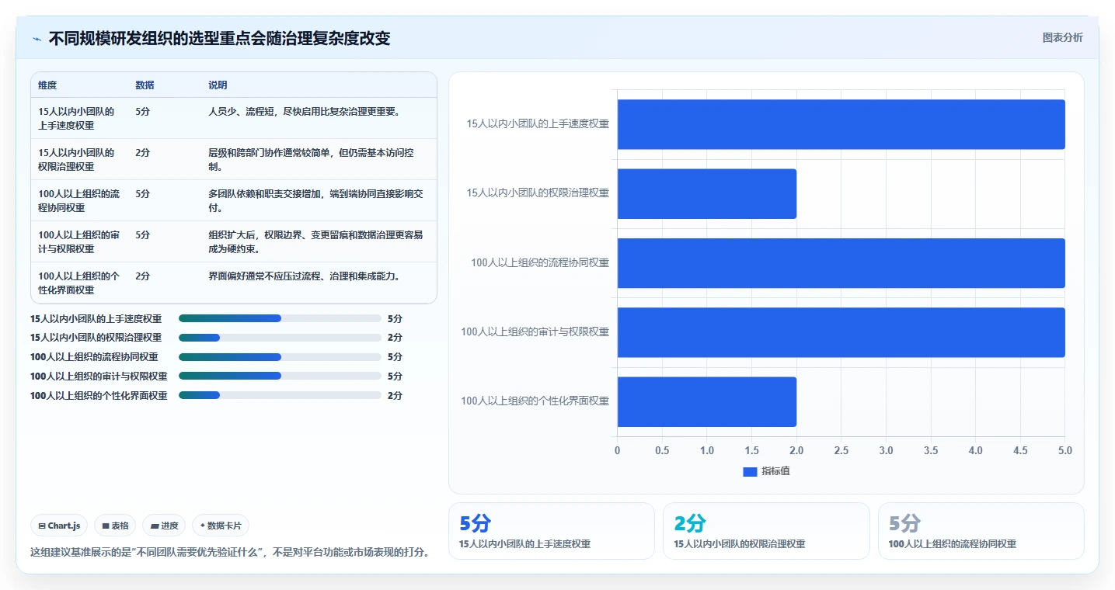Viewport: 1115px width, 590px height.
Task: Click the 维度 column header
Action: tap(47, 85)
